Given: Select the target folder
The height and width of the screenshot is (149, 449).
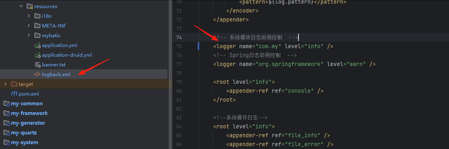Looking at the screenshot, I should (26, 84).
